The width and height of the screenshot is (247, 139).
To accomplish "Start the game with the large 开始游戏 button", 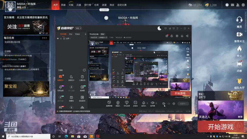I will [x=221, y=127].
